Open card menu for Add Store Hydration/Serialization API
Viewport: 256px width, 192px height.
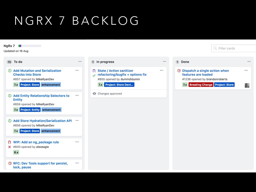coord(77,120)
